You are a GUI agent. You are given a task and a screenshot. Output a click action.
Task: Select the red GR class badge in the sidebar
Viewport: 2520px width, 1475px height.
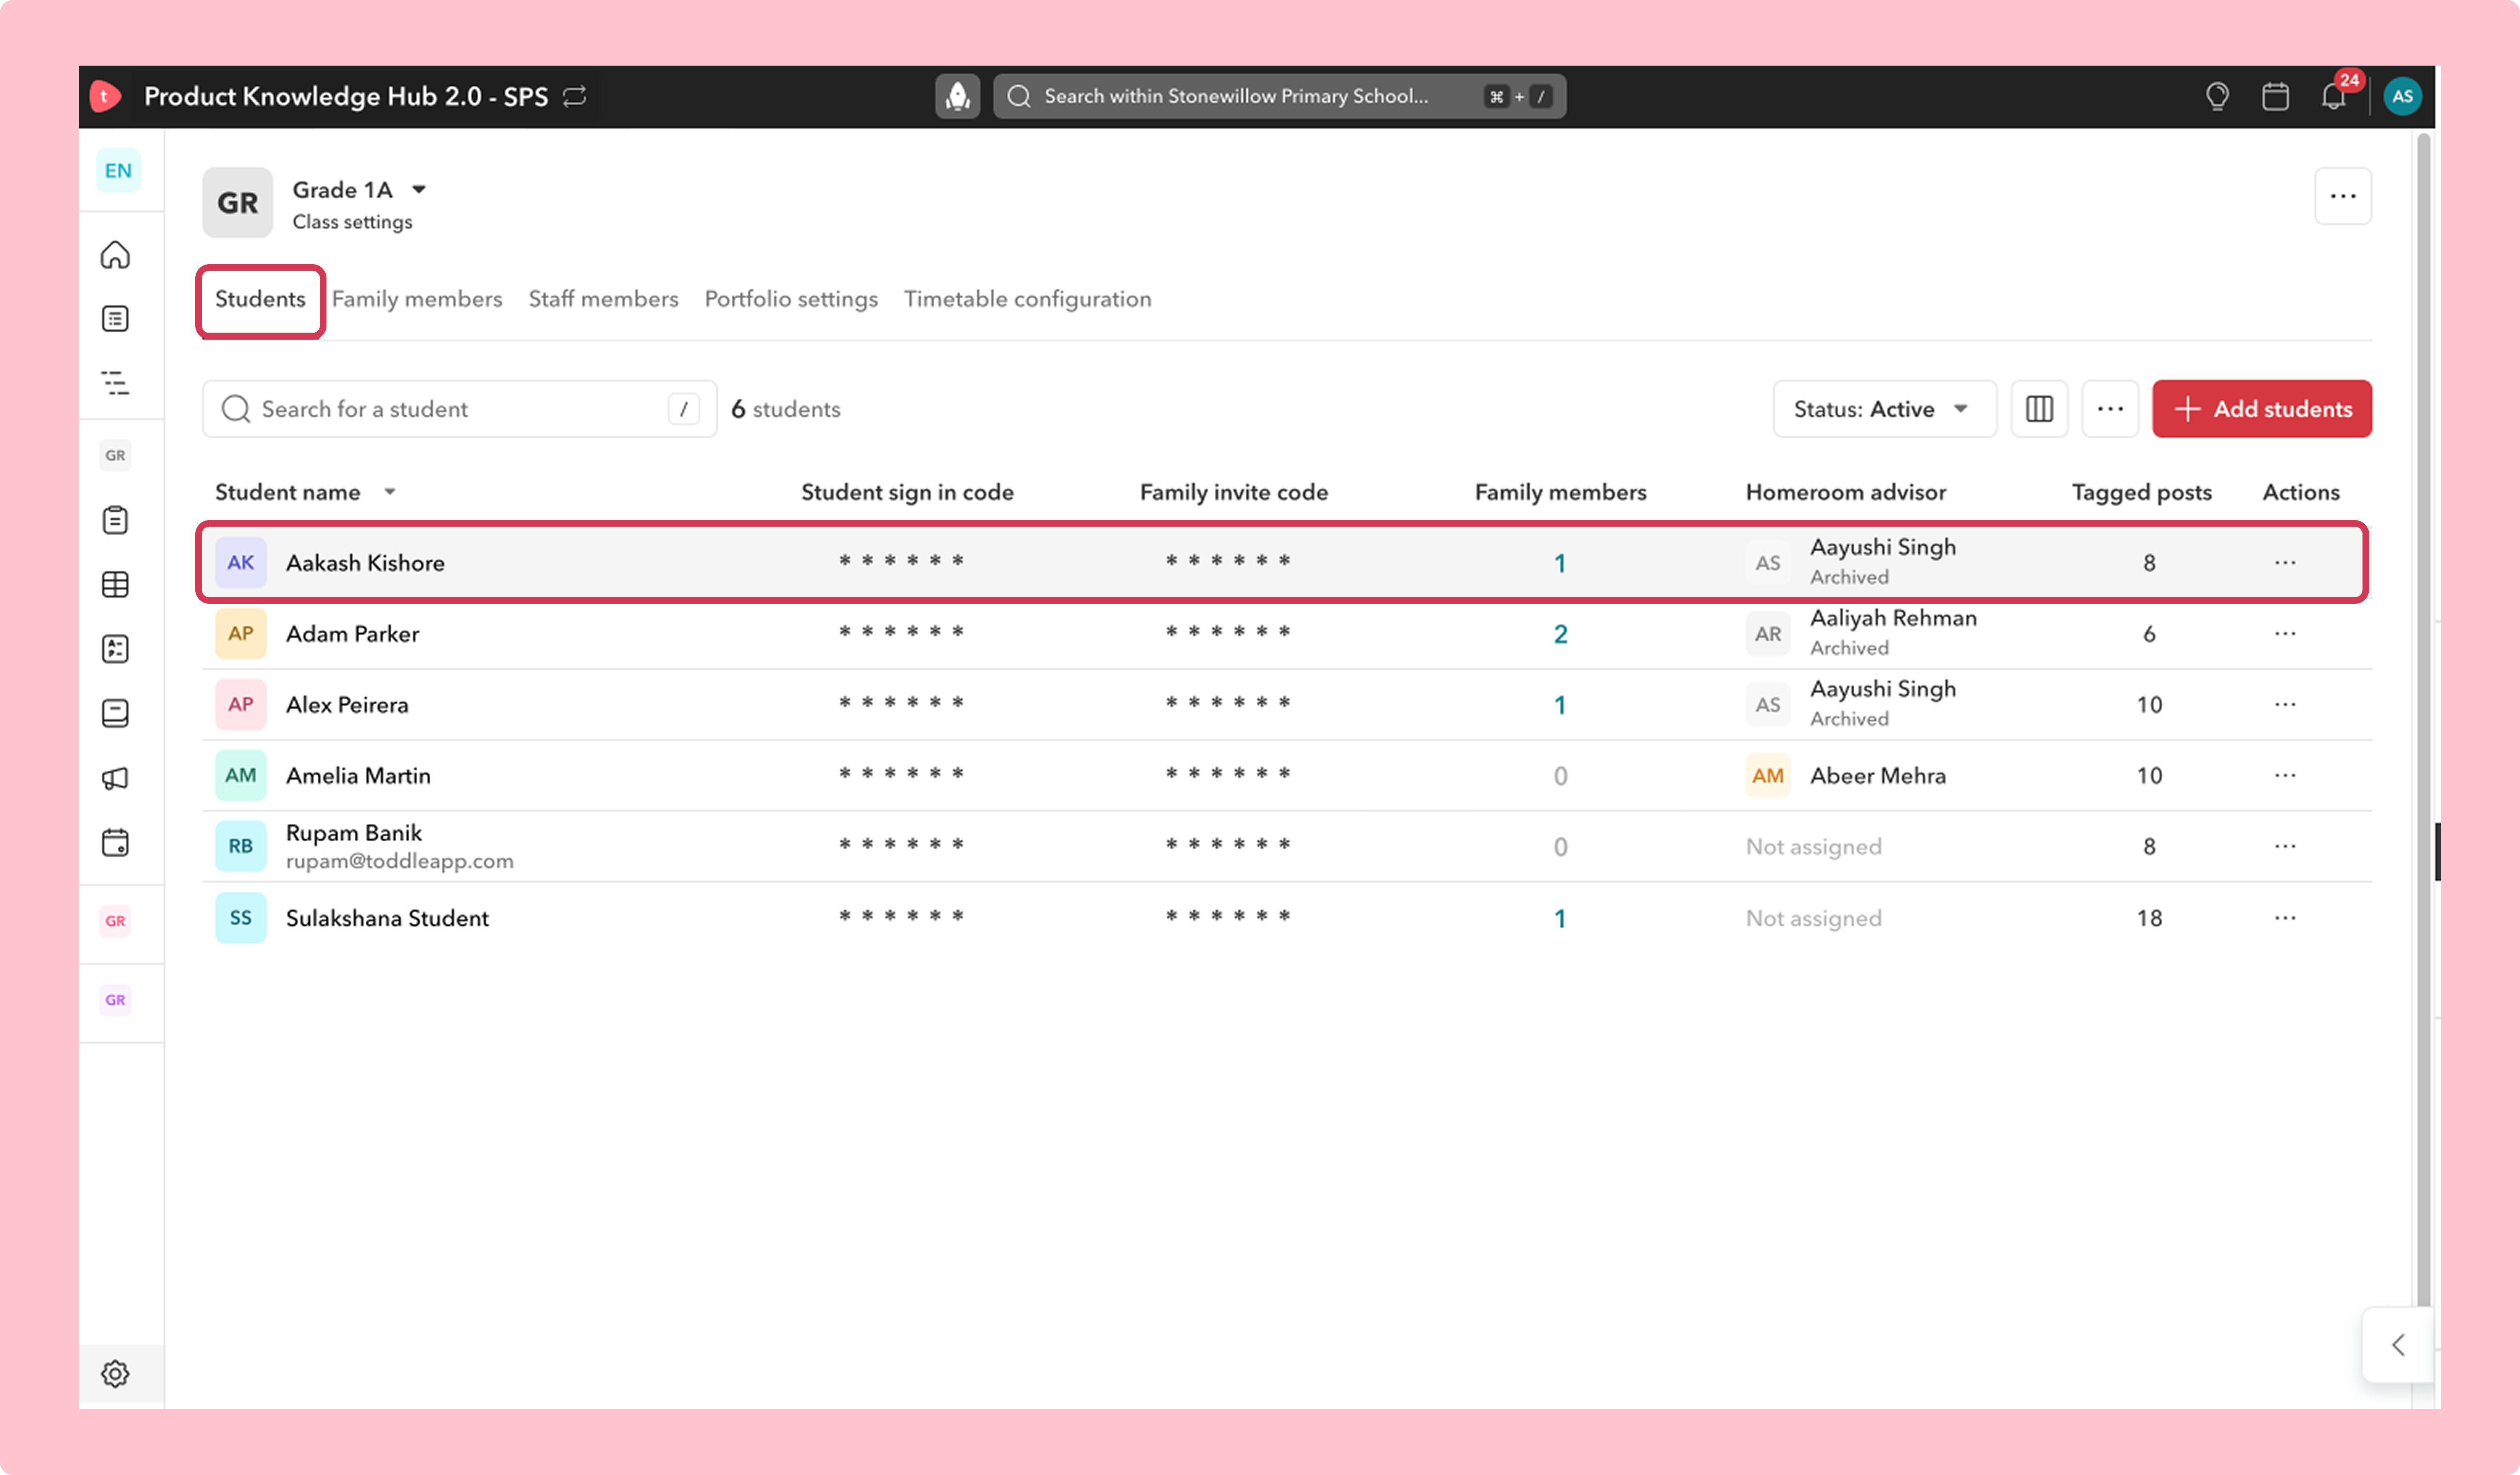pos(115,921)
